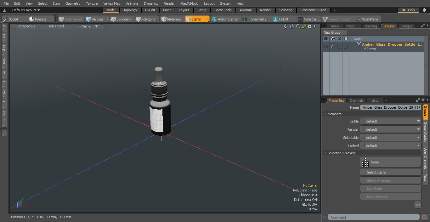The width and height of the screenshot is (430, 222).
Task: Toggle Ray GL Off button
Action: 89,26
